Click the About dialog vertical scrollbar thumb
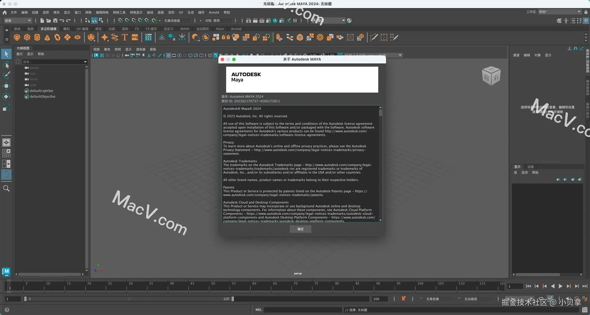 (x=380, y=113)
